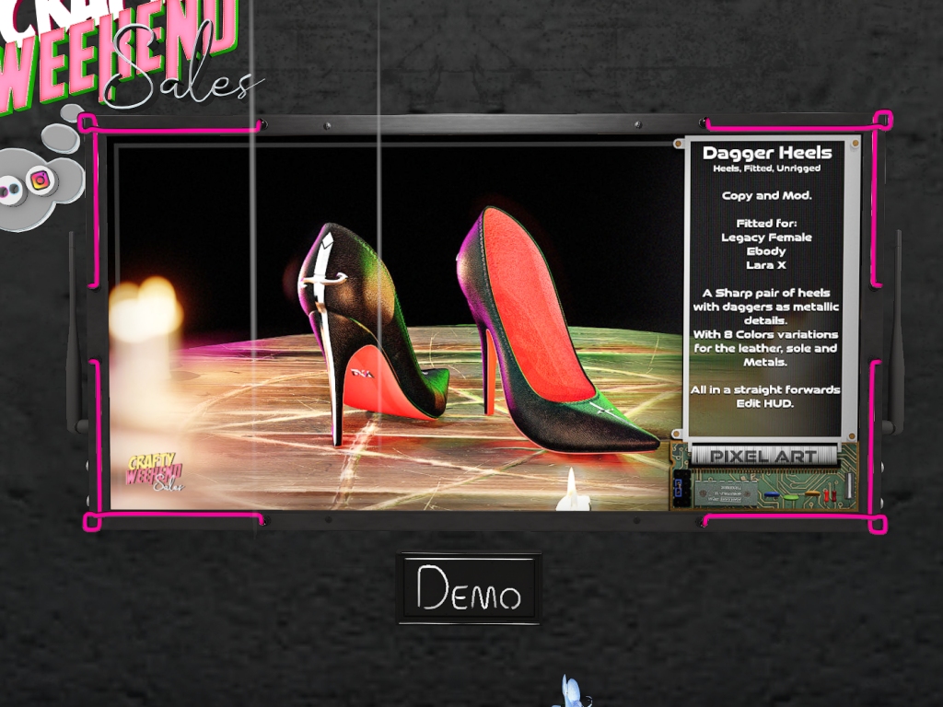The height and width of the screenshot is (707, 943).
Task: Click the small Crafty Weekend Sales logo on the ad
Action: [x=155, y=471]
